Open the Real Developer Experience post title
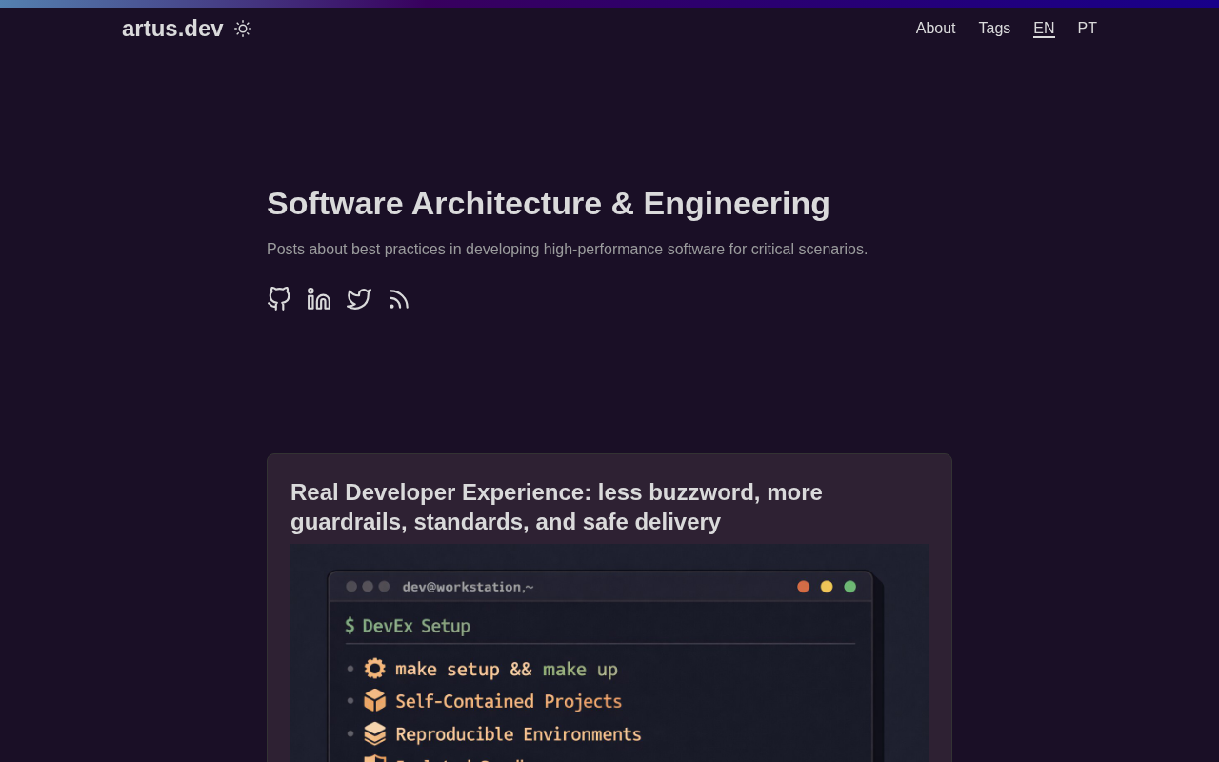This screenshot has width=1219, height=762. (556, 507)
